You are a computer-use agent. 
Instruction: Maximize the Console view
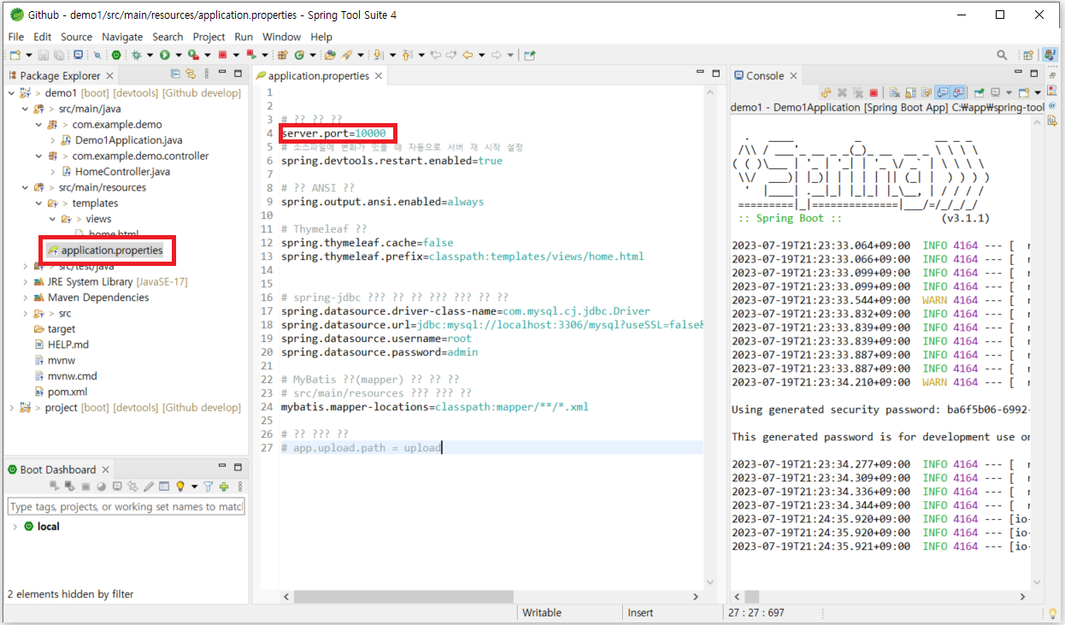(x=1034, y=74)
